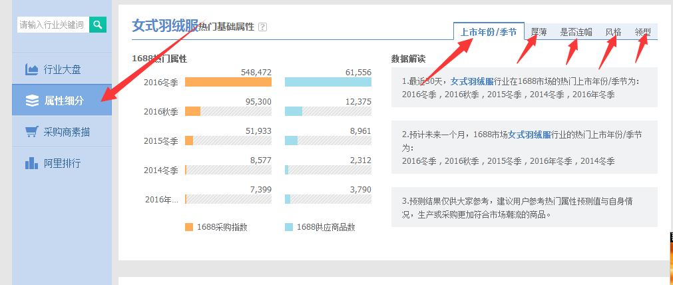Open 采购商素描 in the sidebar
This screenshot has width=673, height=285.
66,132
